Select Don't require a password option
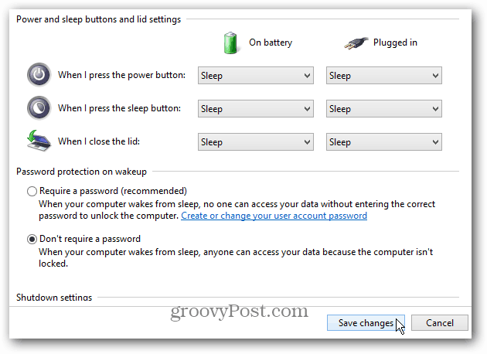Image resolution: width=487 pixels, height=354 pixels. [x=32, y=239]
